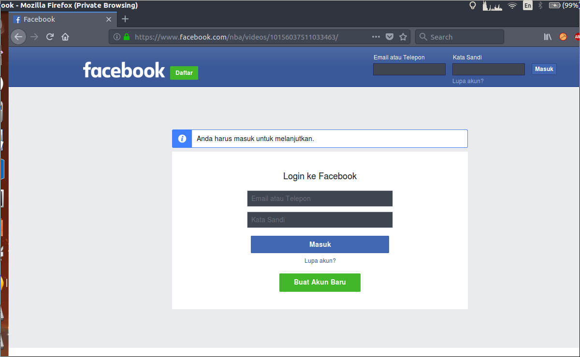Click the large blue Masuk button

(320, 244)
